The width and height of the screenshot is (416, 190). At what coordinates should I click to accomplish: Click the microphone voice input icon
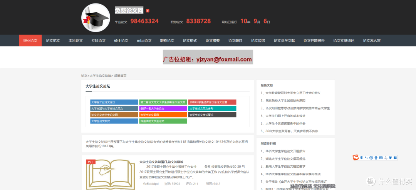(376, 158)
